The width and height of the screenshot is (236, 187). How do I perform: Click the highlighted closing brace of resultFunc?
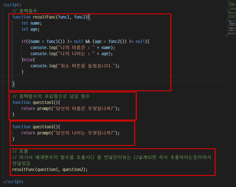[x=13, y=84]
